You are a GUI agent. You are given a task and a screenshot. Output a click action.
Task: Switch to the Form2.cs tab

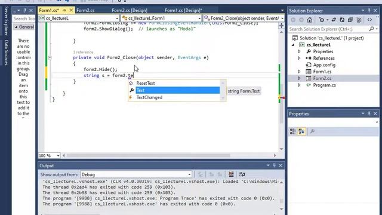(85, 11)
